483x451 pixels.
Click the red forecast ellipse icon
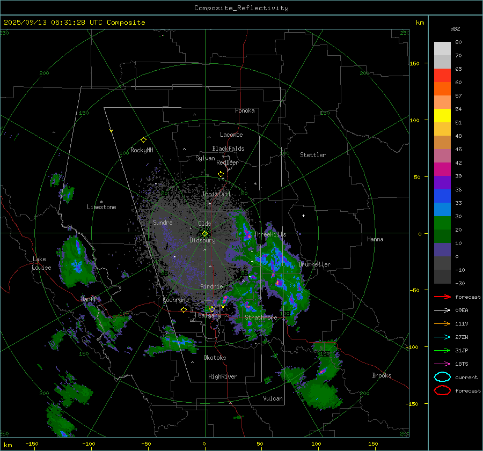442,390
